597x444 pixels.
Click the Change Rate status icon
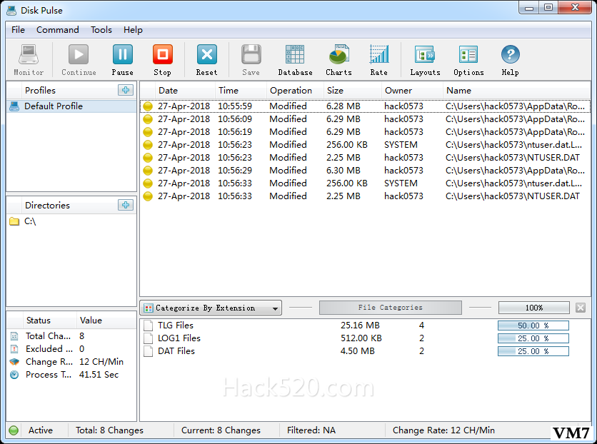[x=14, y=362]
